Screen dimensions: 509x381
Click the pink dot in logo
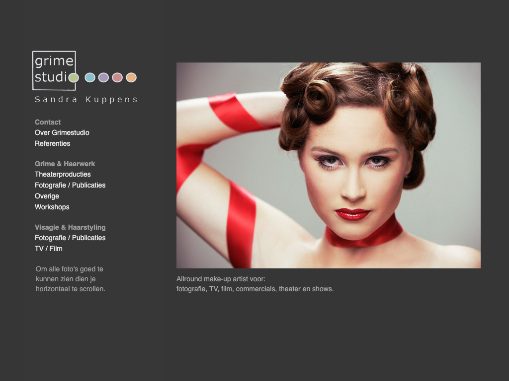coord(117,77)
